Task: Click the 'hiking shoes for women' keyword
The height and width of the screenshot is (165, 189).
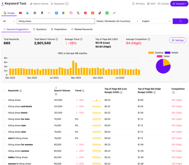Action: pos(21,145)
